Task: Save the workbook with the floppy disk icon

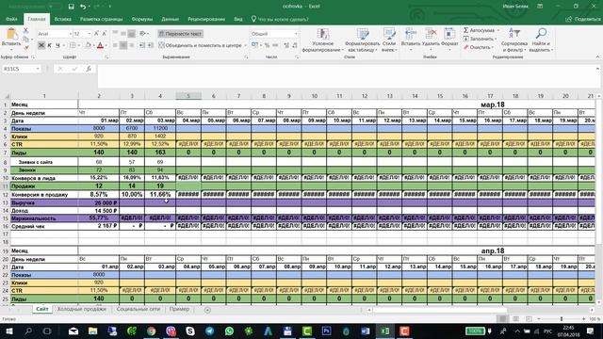Action: 72,7
